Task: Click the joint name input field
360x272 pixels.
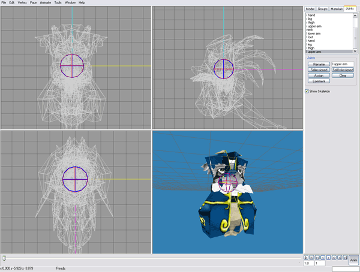Action: pyautogui.click(x=343, y=64)
